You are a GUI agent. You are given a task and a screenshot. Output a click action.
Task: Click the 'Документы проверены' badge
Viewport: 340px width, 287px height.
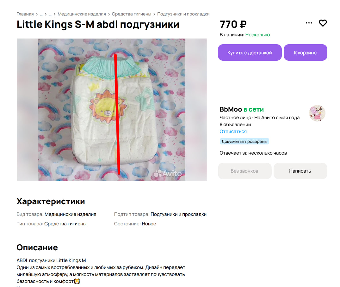244,141
